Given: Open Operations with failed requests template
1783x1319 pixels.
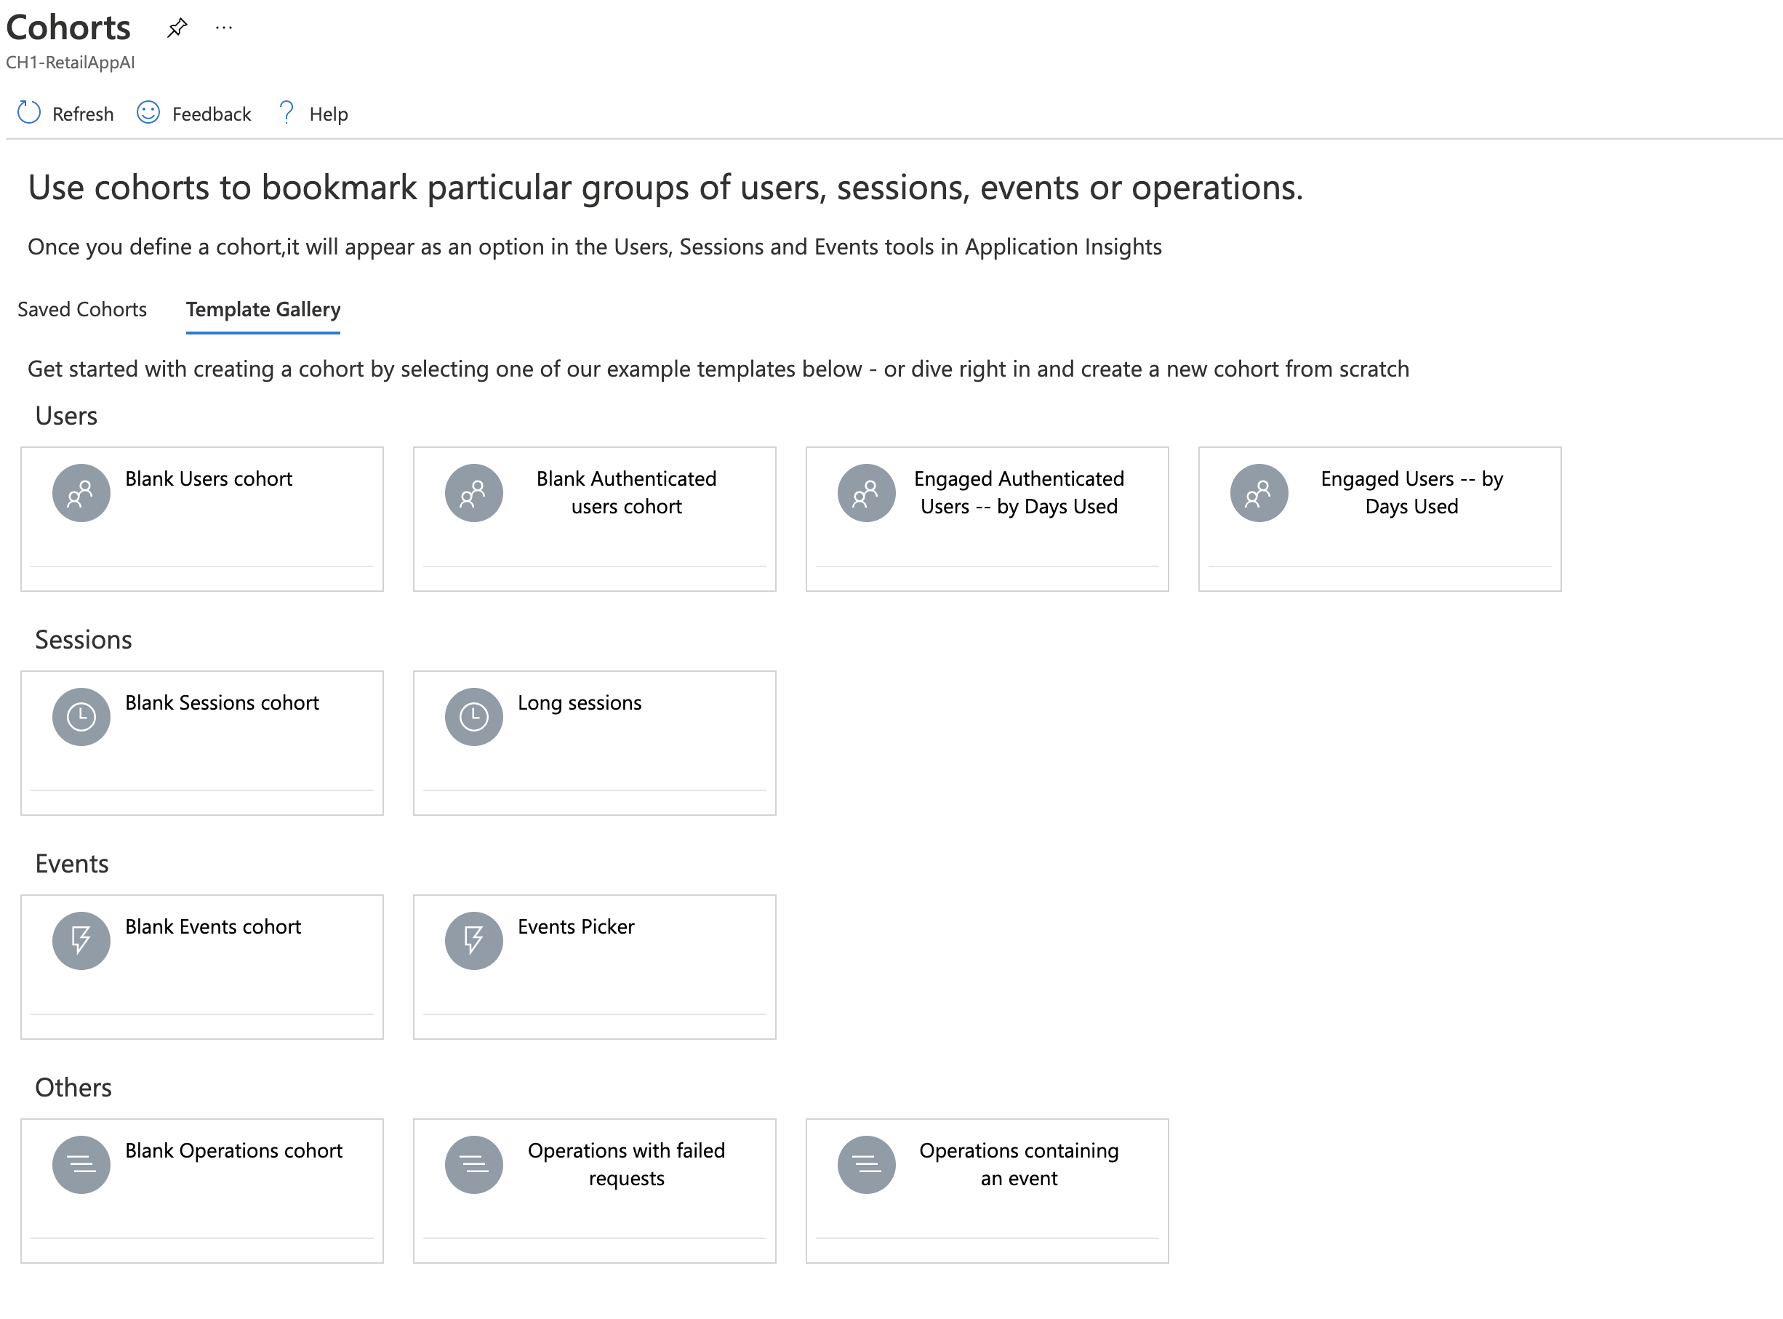Looking at the screenshot, I should click(x=626, y=1164).
